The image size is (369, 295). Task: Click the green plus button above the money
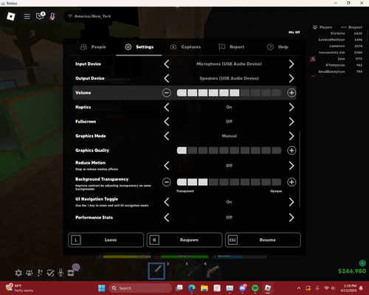pos(362,263)
